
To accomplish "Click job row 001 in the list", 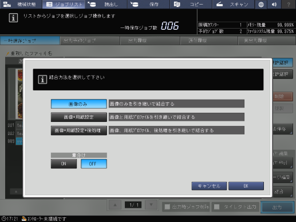I will [15, 125].
